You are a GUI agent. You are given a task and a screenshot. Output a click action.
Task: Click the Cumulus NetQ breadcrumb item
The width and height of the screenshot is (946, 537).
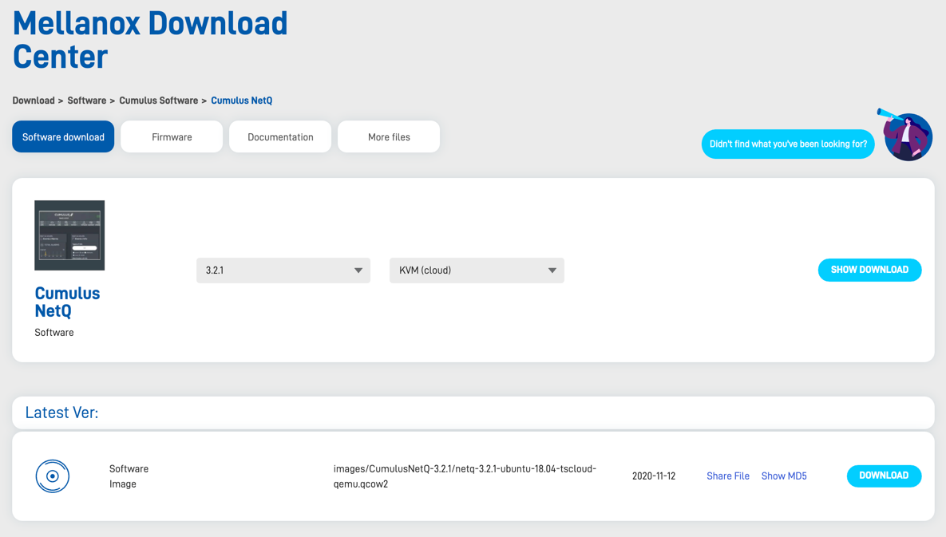coord(241,101)
